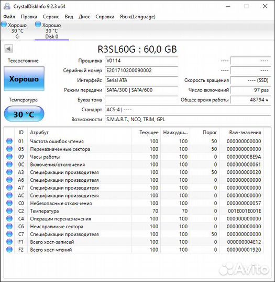Open the Диск menu

[x=84, y=17]
